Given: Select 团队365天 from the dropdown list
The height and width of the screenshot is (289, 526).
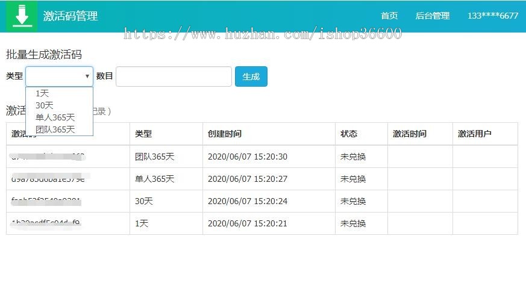Looking at the screenshot, I should click(x=55, y=129).
